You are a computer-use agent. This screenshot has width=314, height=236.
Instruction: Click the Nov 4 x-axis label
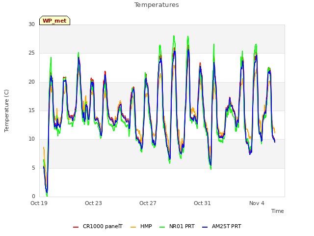click(x=257, y=203)
